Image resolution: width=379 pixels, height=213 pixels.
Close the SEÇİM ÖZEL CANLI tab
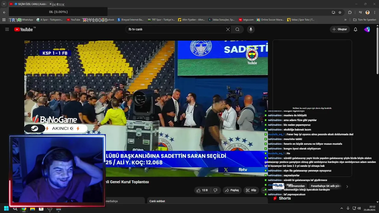pyautogui.click(x=50, y=4)
